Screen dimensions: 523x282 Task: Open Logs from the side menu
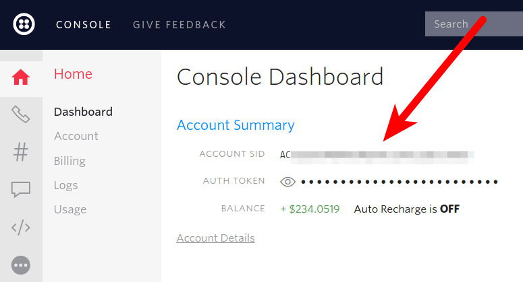pyautogui.click(x=66, y=185)
